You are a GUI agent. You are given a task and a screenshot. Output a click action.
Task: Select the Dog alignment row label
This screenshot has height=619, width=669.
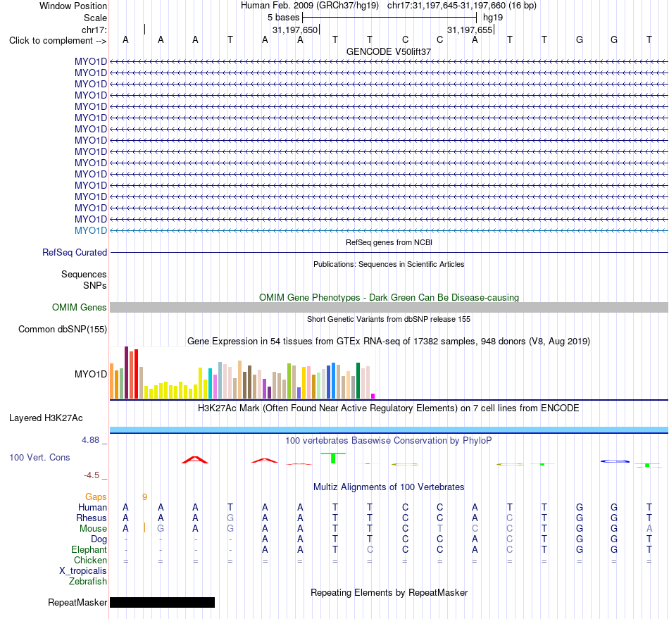[99, 539]
